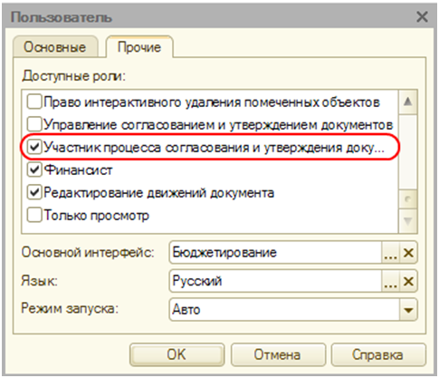This screenshot has height=378, width=439.
Task: Check Управление согласованием и утверждением документов
Action: (x=34, y=124)
